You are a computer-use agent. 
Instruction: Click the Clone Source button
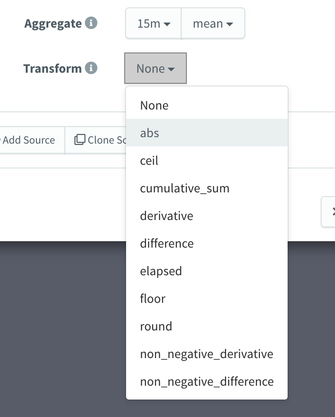click(96, 140)
